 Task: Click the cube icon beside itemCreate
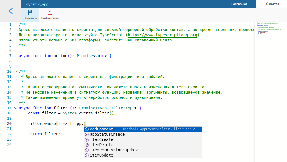click(x=87, y=140)
